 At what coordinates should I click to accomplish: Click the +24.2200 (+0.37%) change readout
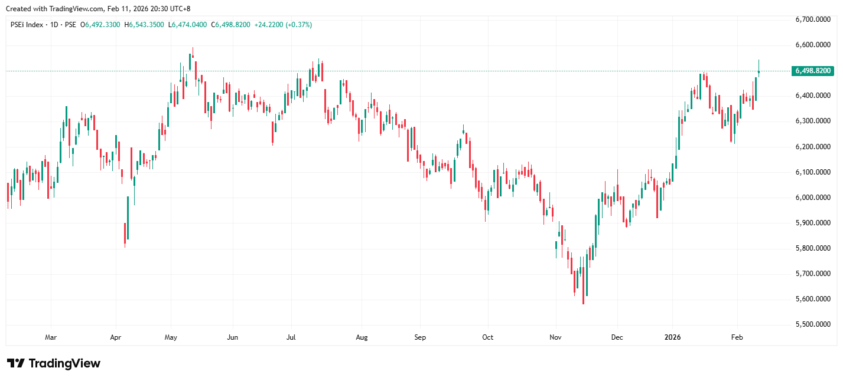283,25
